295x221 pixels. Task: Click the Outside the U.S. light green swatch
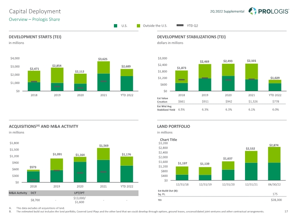pos(138,26)
